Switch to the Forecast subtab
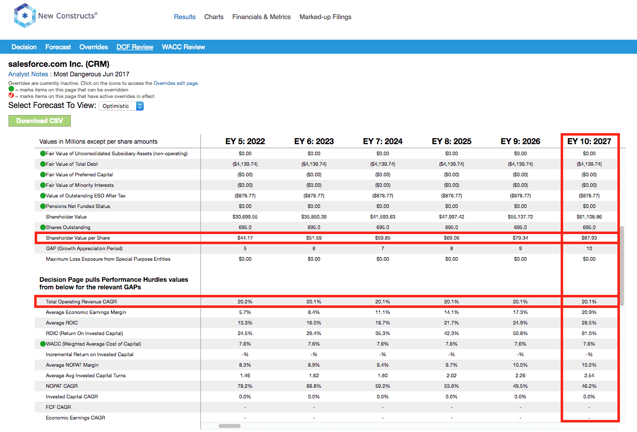The height and width of the screenshot is (432, 637). pos(58,47)
